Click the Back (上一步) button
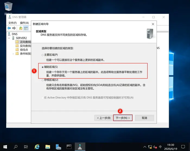This screenshot has width=190, height=151. click(104, 118)
